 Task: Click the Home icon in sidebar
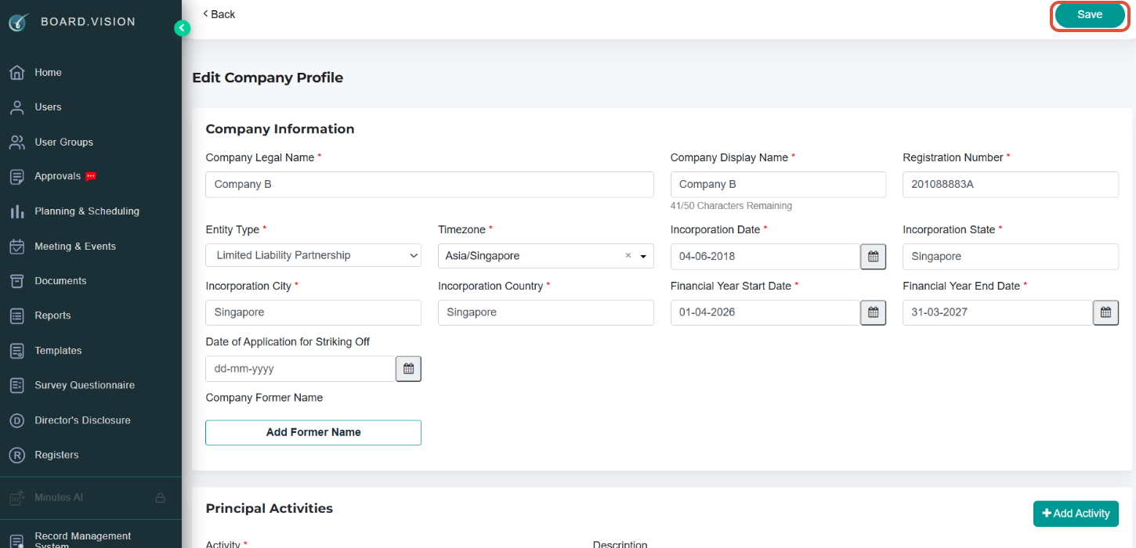tap(16, 73)
